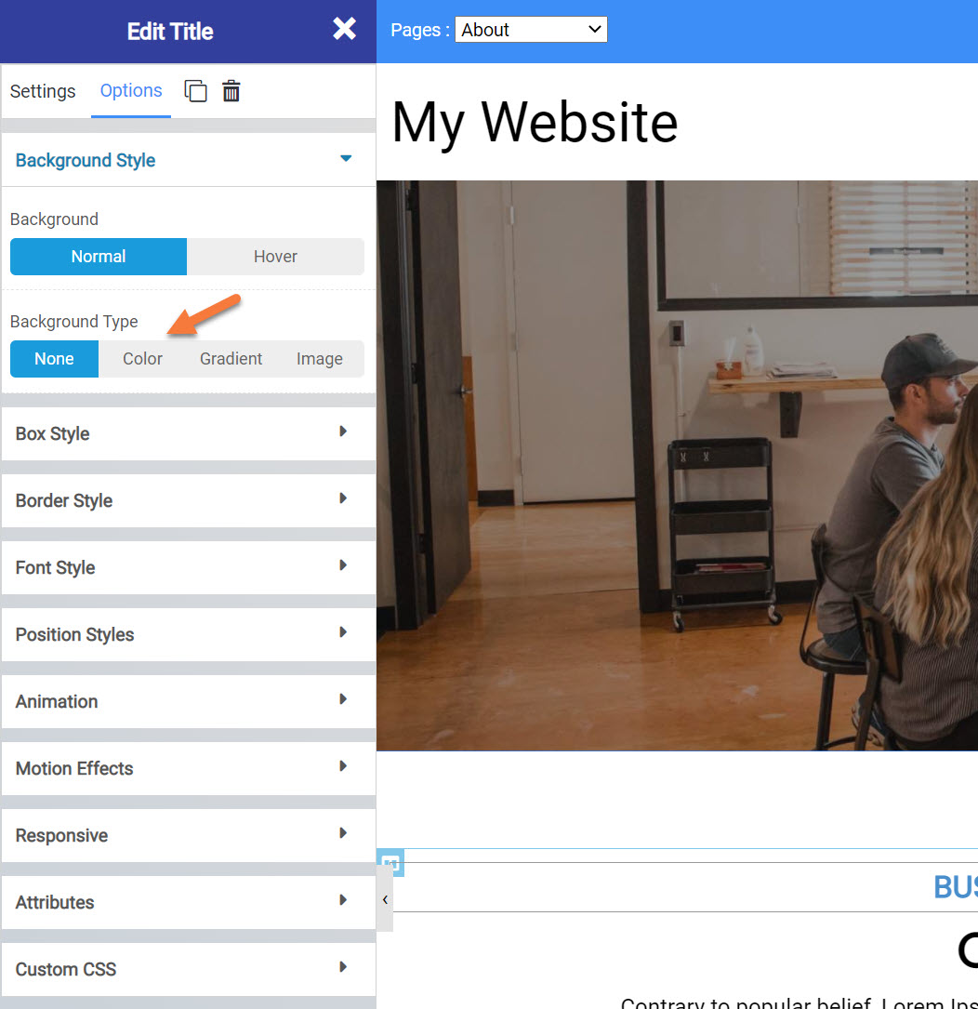Click the blue section handle icon

pyautogui.click(x=390, y=864)
